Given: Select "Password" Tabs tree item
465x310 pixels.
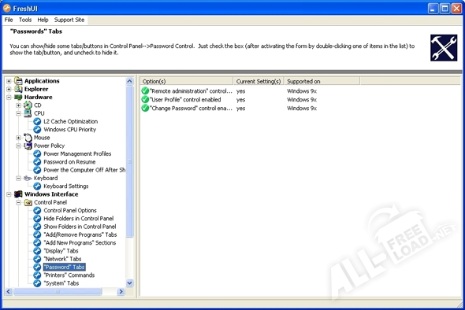Looking at the screenshot, I should coord(65,267).
